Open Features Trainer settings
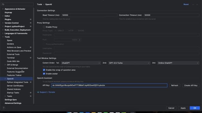Viewport: 202px width, 113px height. pos(14,75)
